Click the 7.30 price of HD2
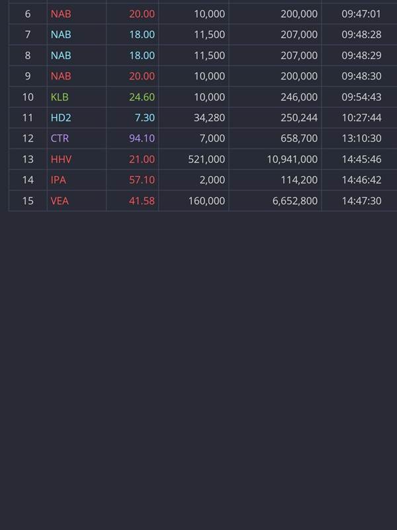This screenshot has height=530, width=397. pos(144,117)
